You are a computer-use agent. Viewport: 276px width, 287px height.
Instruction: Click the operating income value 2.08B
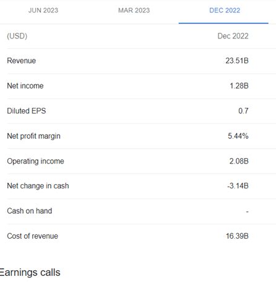239,161
